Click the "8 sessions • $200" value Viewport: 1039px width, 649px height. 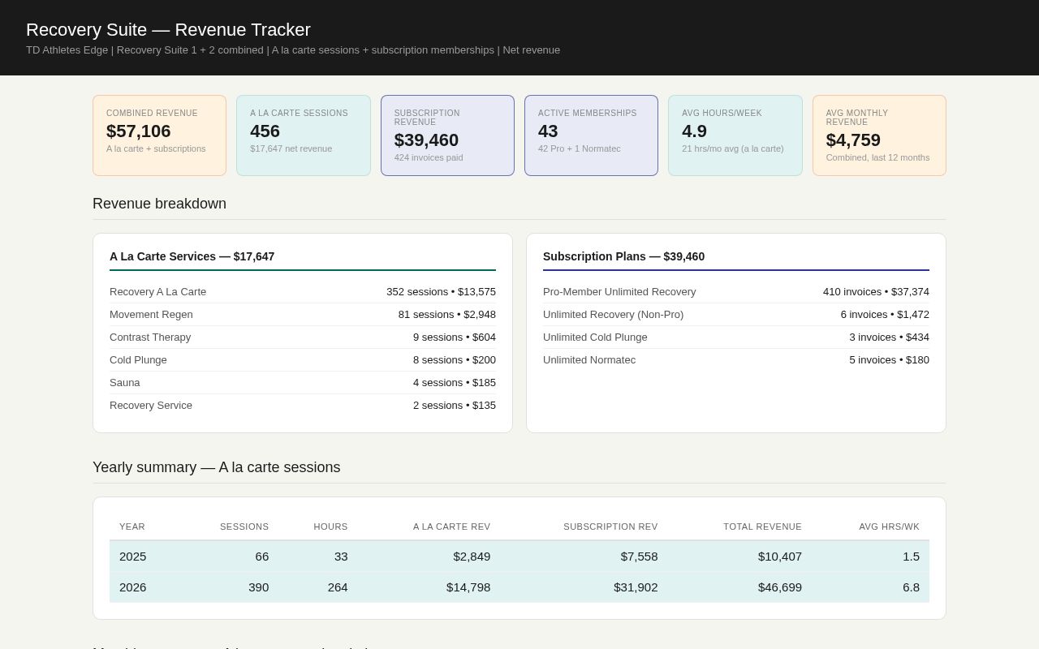[x=455, y=360]
